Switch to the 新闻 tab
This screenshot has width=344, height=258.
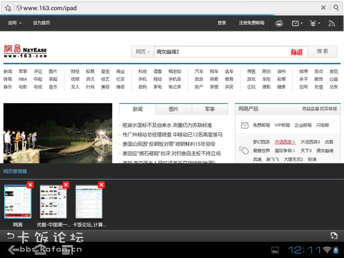point(138,109)
